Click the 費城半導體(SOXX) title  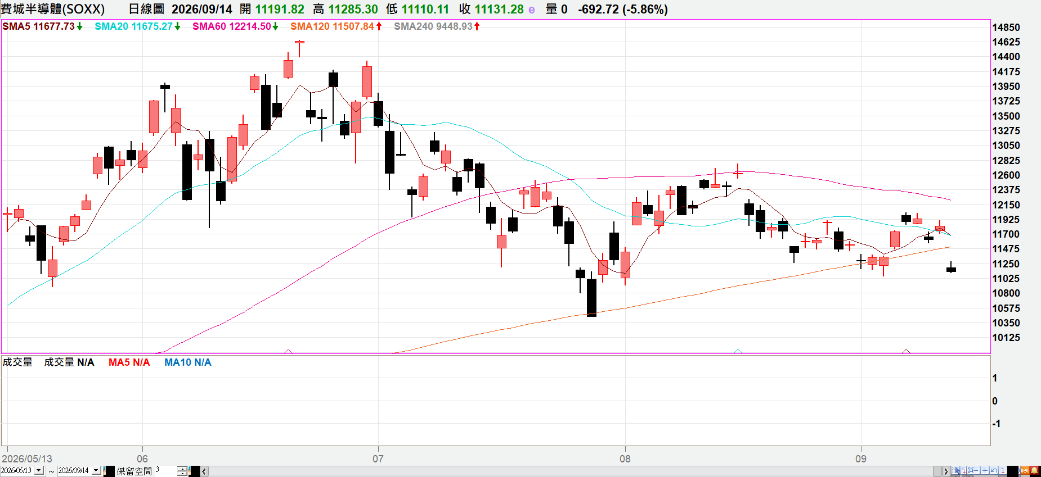53,9
